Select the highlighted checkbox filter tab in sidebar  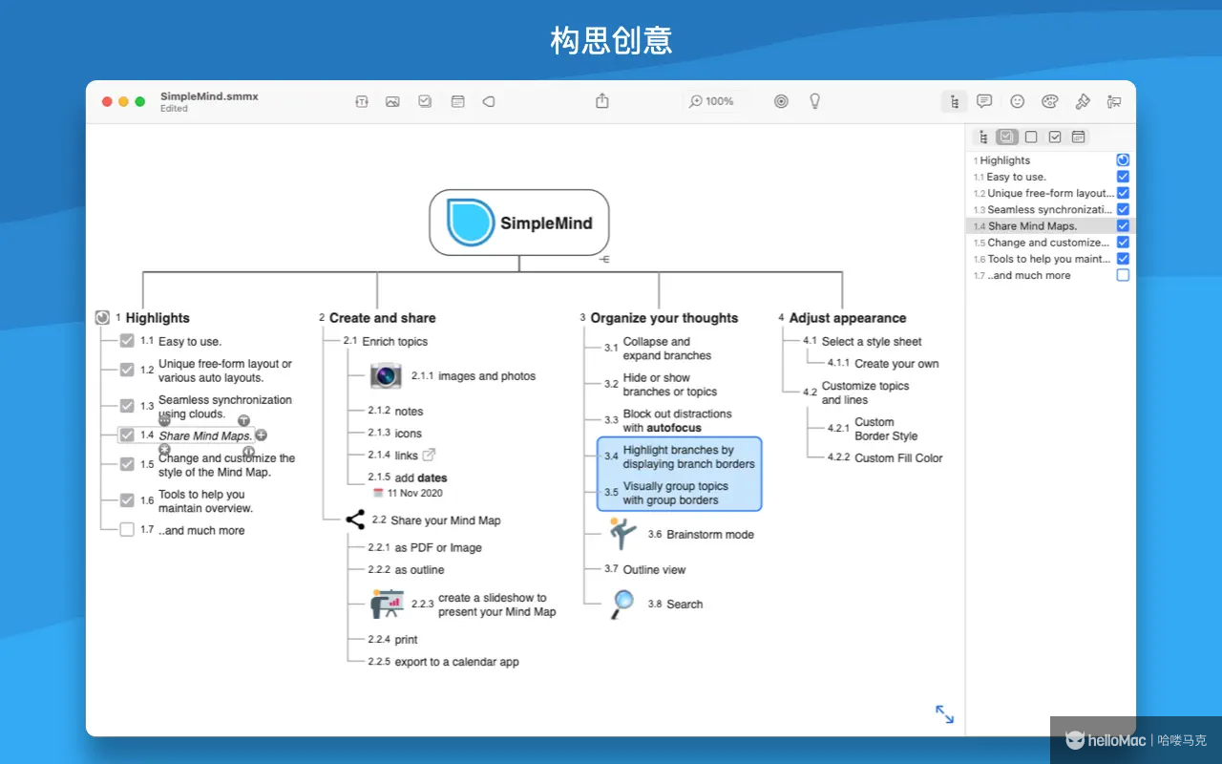[x=1006, y=137]
